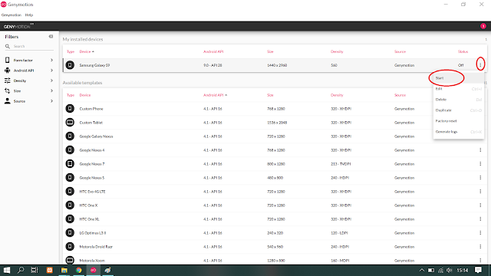Sort installed devices by Status column
The width and height of the screenshot is (491, 276).
click(463, 51)
